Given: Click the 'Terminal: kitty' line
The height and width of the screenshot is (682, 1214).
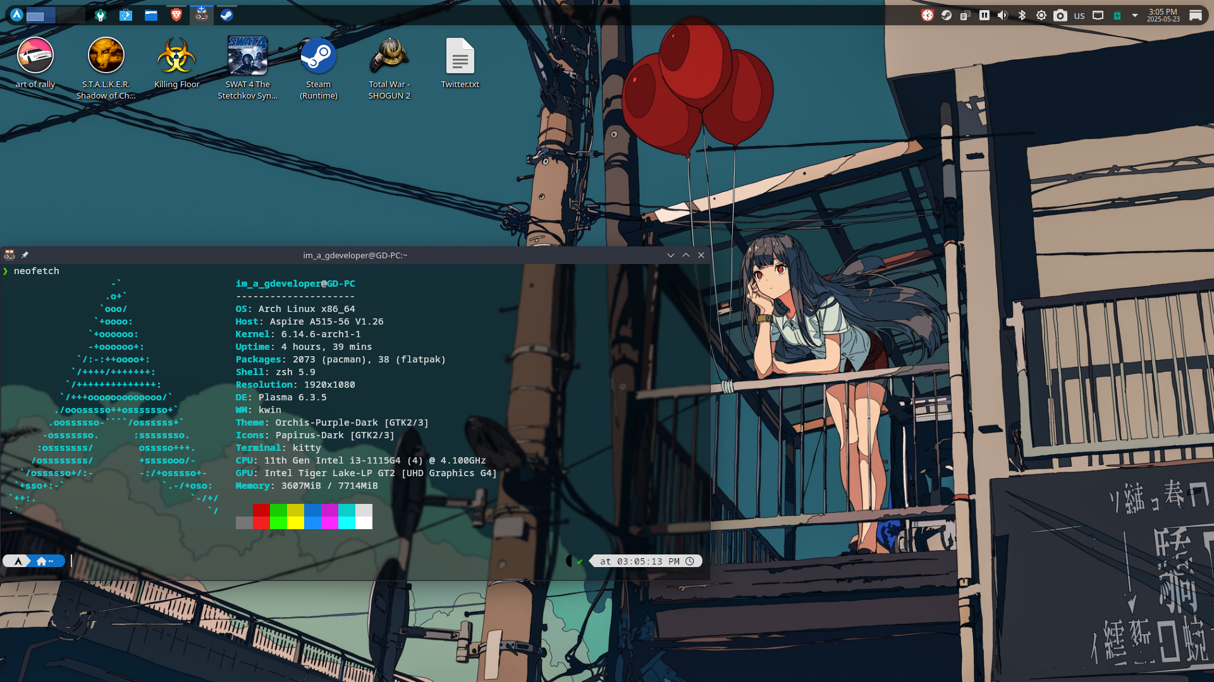Looking at the screenshot, I should 278,448.
